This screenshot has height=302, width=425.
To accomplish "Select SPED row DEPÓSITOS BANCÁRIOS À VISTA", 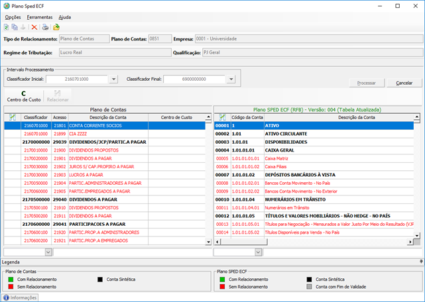I will [314, 175].
